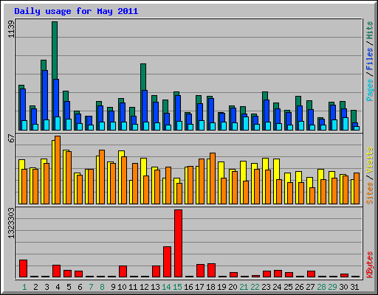Image resolution: width=378 pixels, height=295 pixels.
Task: Click day label 26 on the x-axis
Action: (x=299, y=287)
